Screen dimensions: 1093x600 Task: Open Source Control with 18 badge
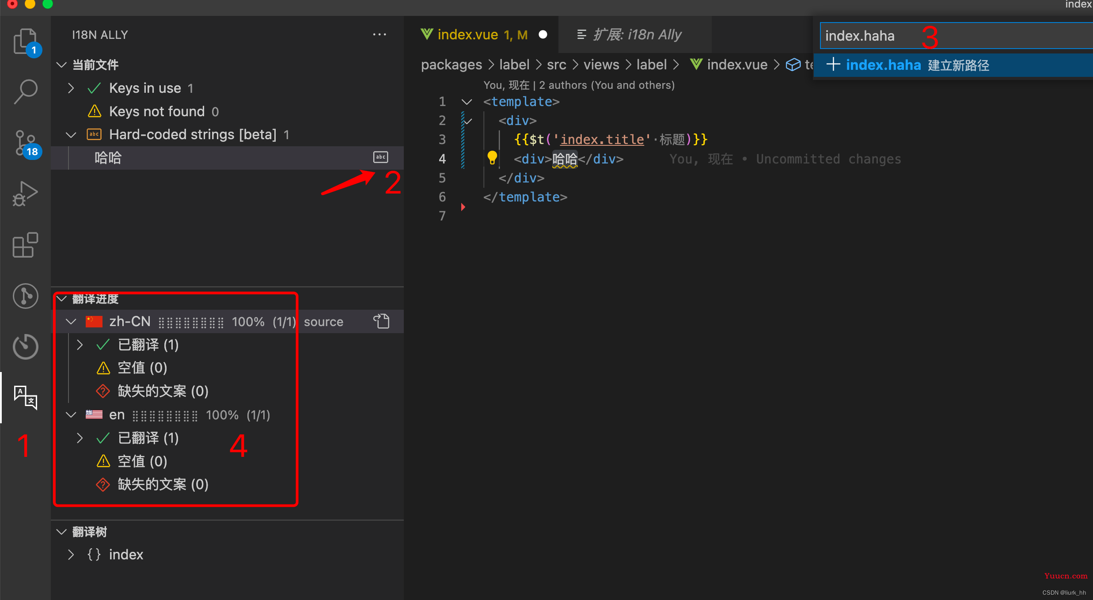click(26, 143)
